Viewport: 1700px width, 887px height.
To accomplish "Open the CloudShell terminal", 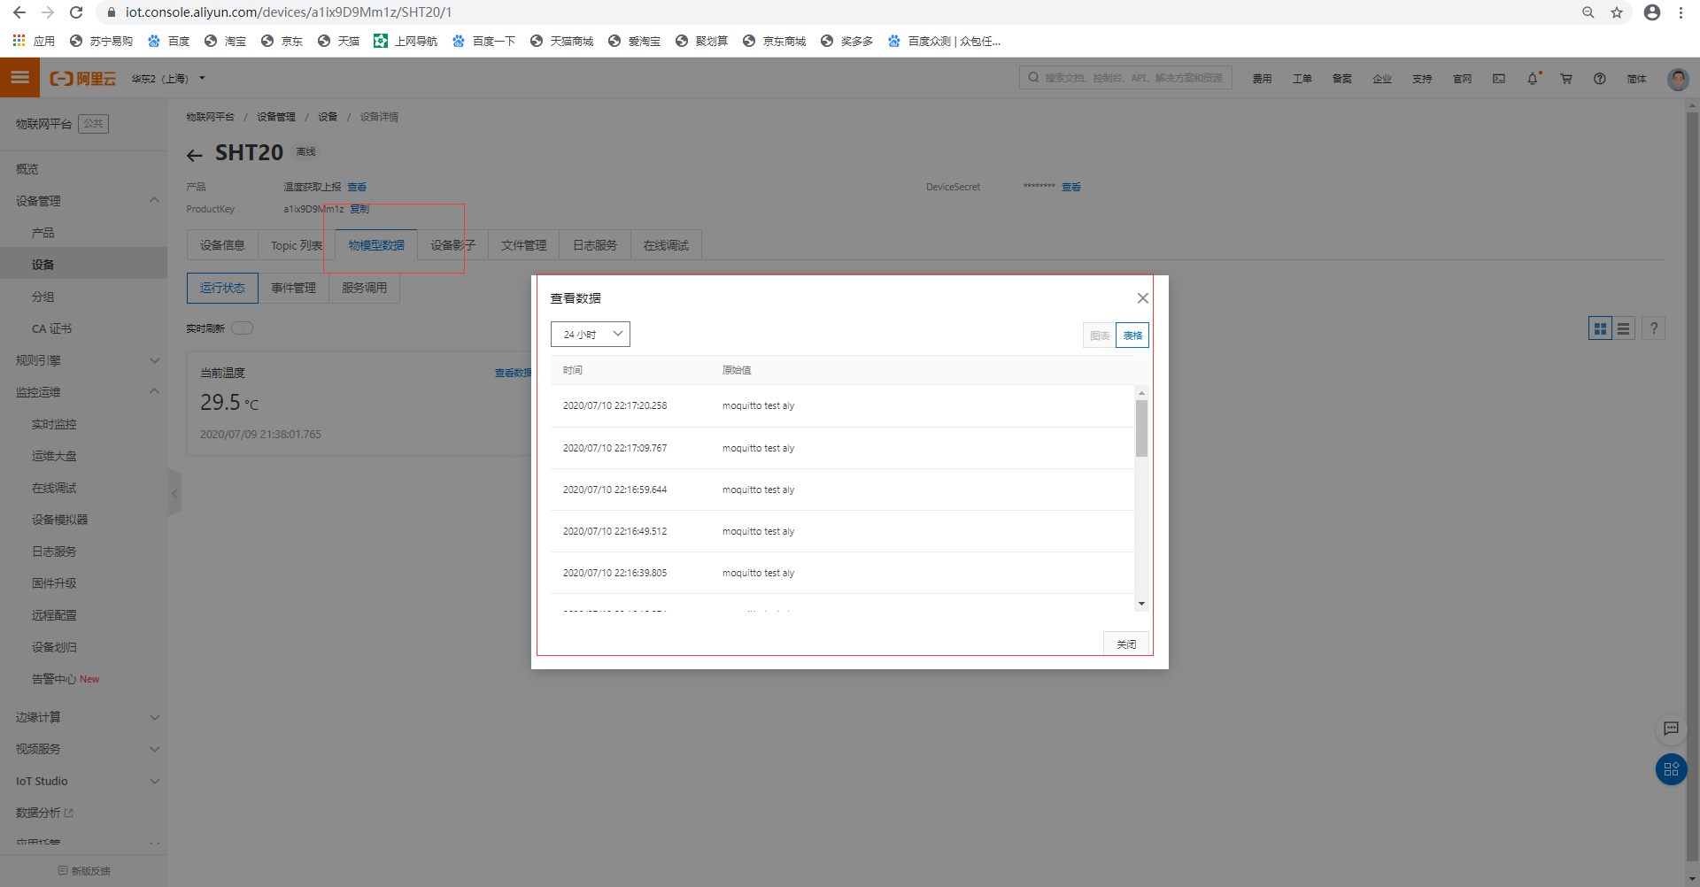I will pos(1498,79).
